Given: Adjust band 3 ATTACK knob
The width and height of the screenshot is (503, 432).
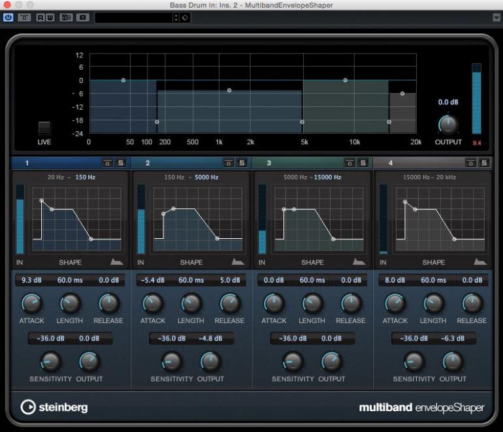Looking at the screenshot, I should point(274,303).
